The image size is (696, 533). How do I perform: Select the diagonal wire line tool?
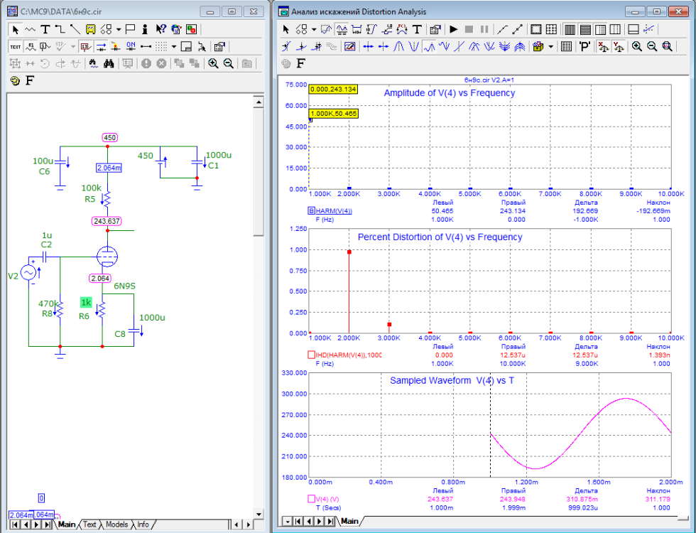tap(75, 29)
